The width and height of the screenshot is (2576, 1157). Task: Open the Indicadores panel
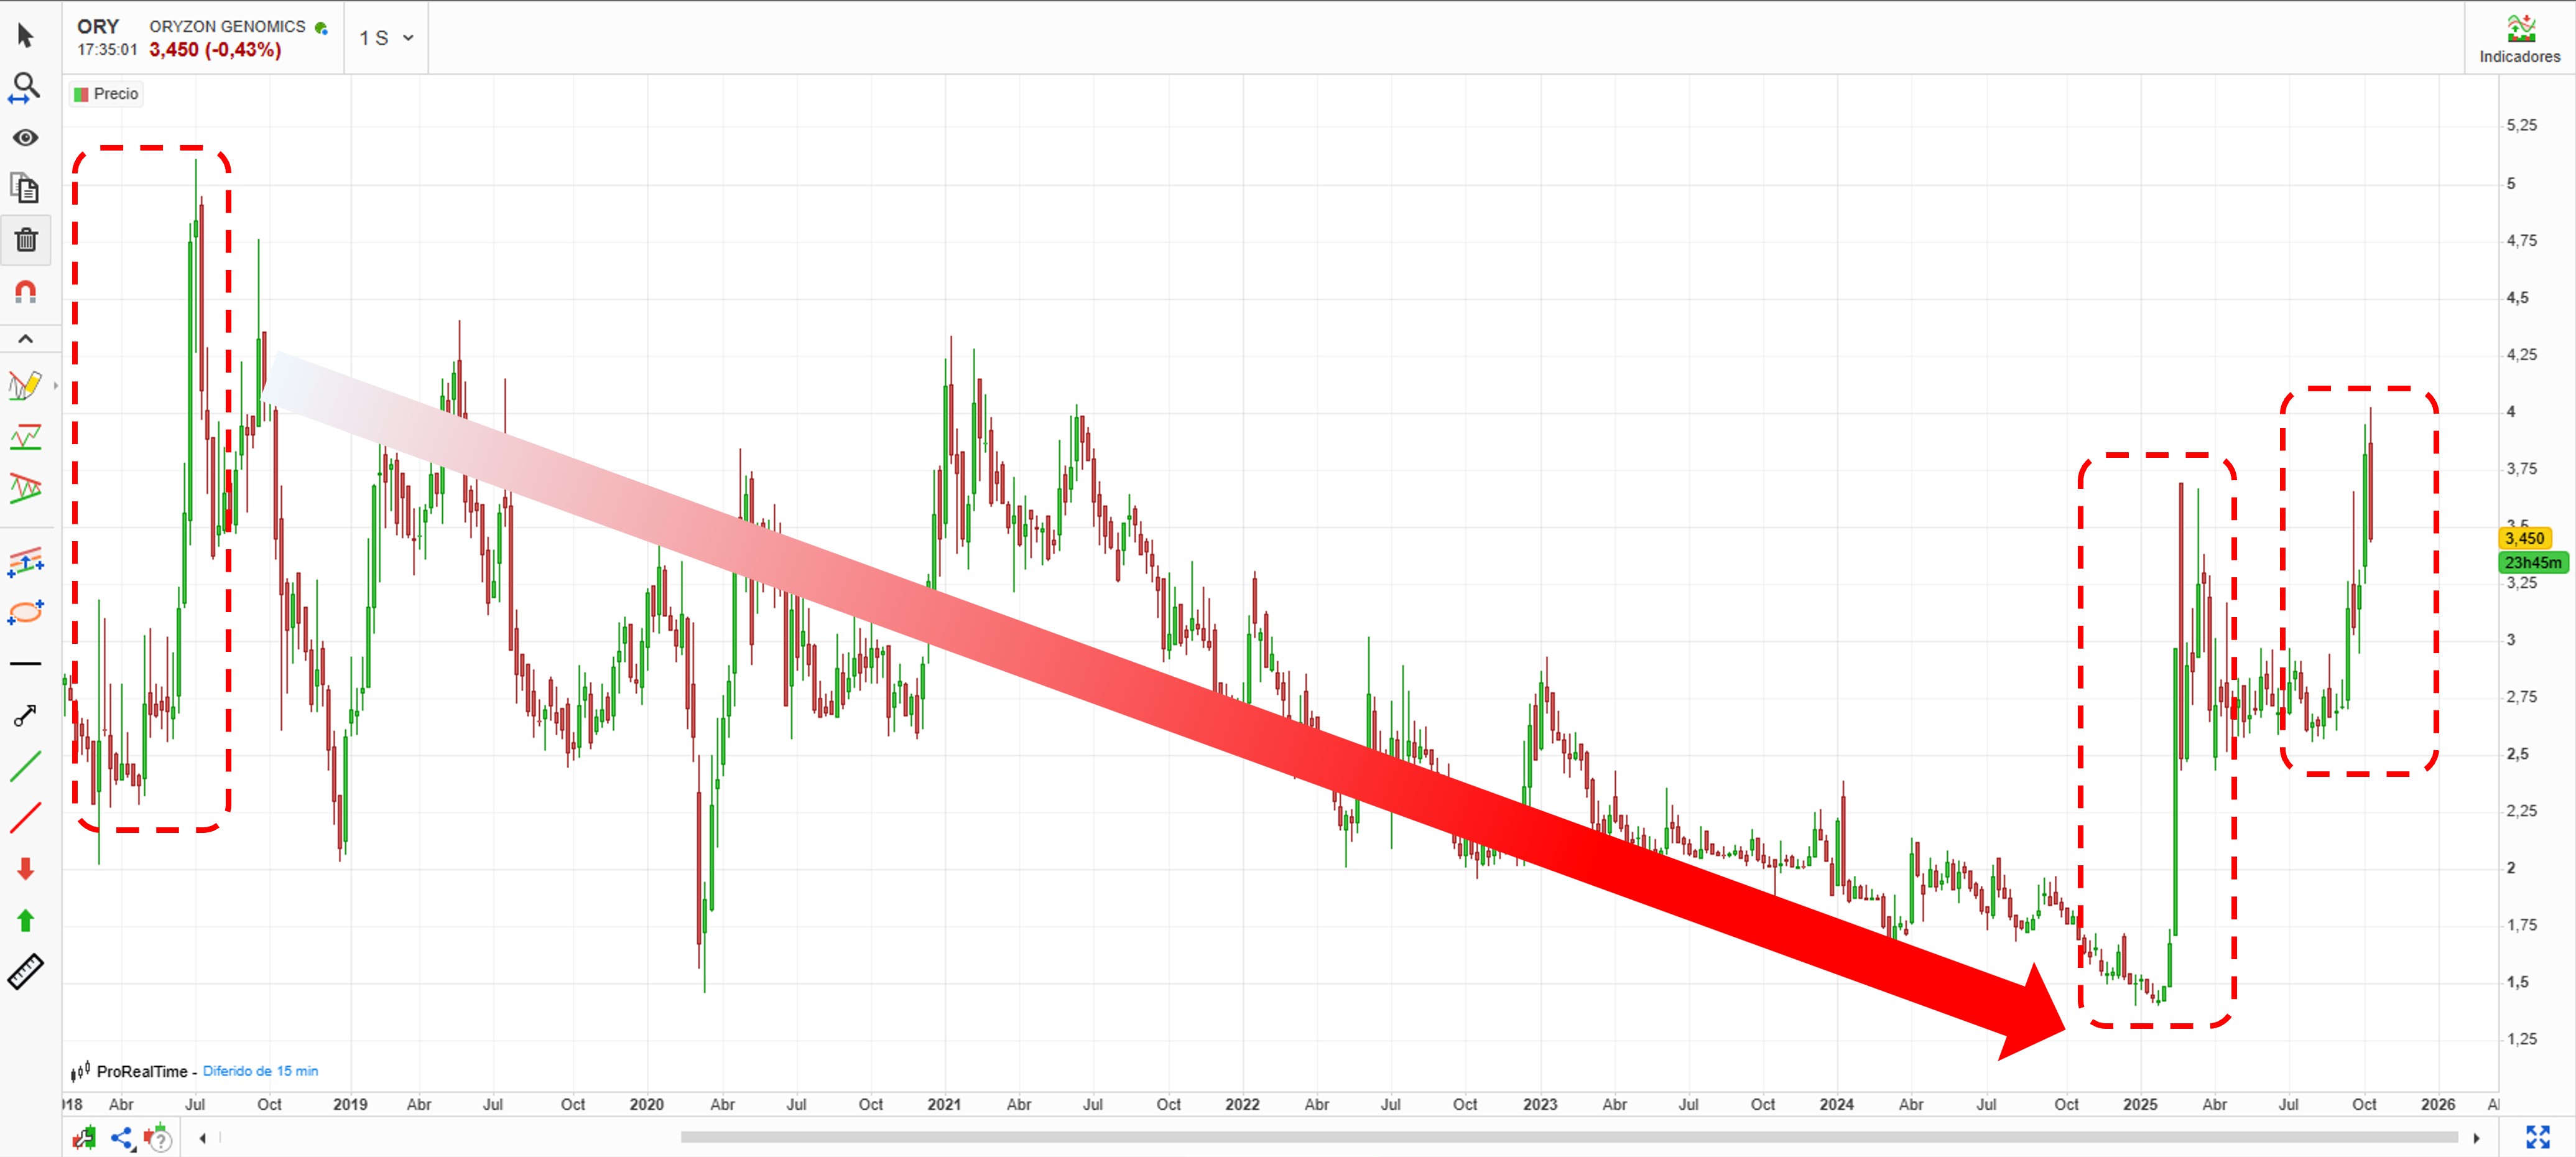tap(2519, 39)
